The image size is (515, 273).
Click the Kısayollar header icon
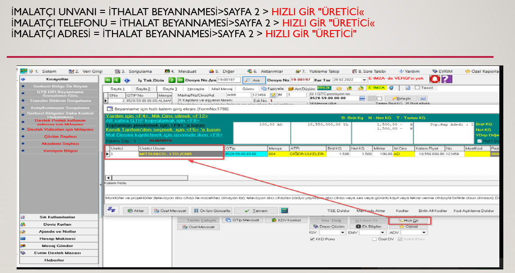point(23,79)
